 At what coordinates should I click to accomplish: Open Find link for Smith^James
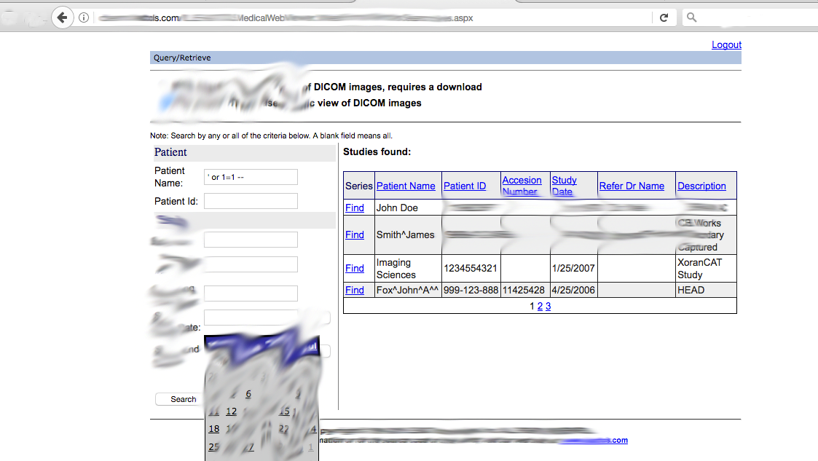[x=354, y=235]
